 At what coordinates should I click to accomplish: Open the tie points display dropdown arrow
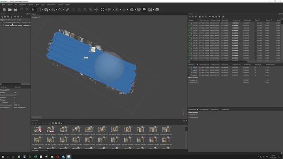[106, 10]
